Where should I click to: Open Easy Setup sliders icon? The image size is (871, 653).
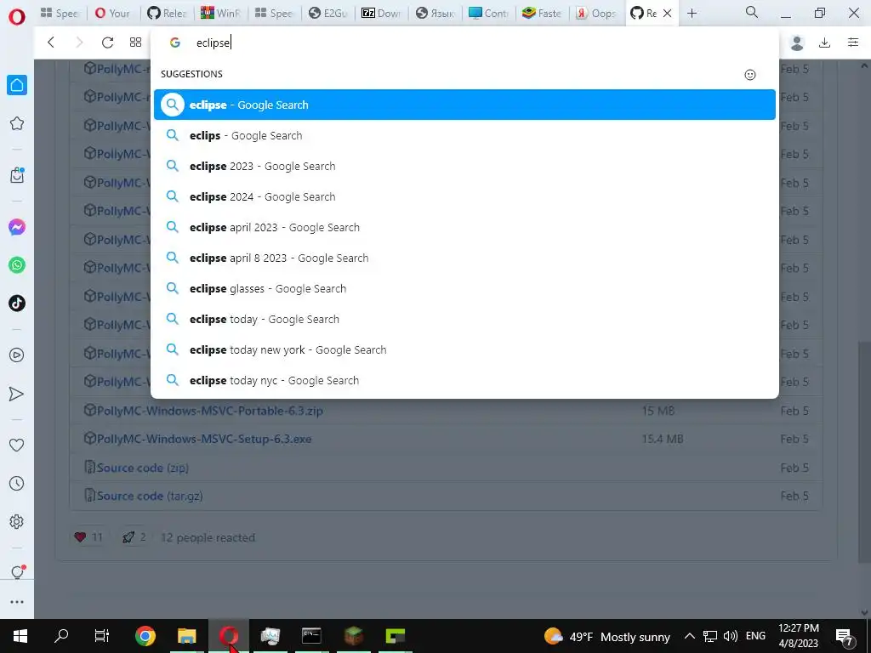pos(853,43)
